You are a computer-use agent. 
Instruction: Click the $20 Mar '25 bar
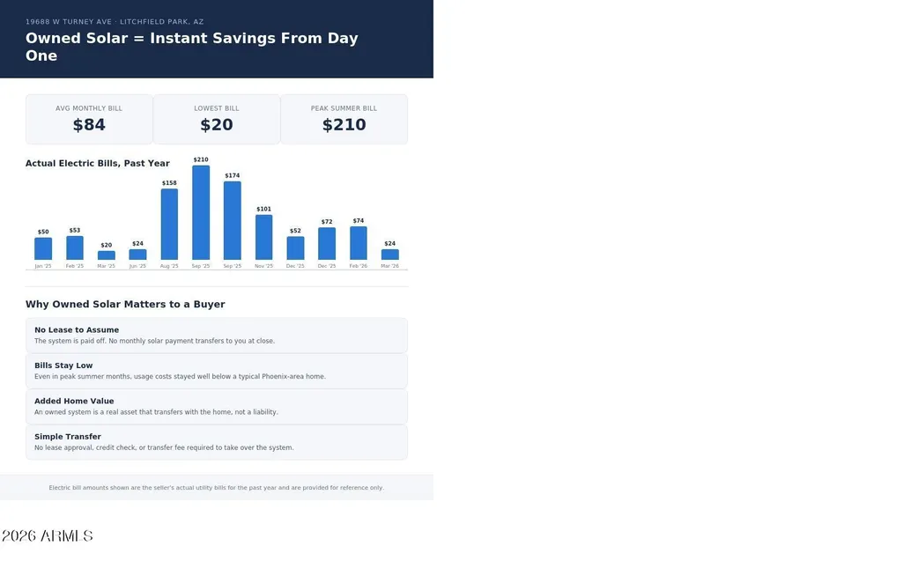[107, 255]
